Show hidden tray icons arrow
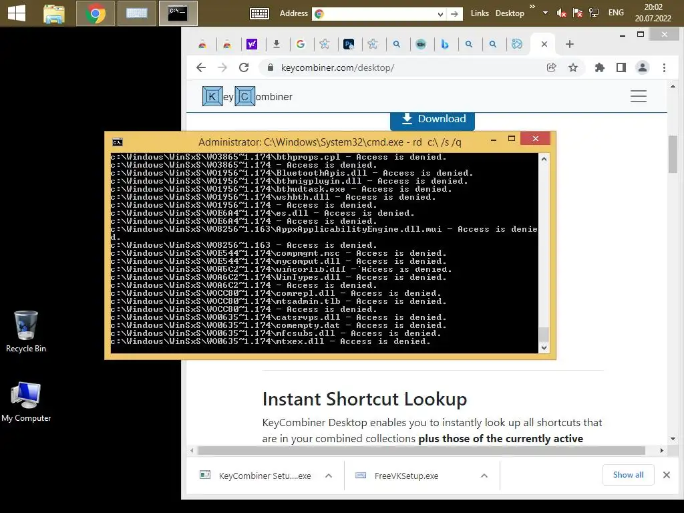The width and height of the screenshot is (684, 513). pos(545,13)
